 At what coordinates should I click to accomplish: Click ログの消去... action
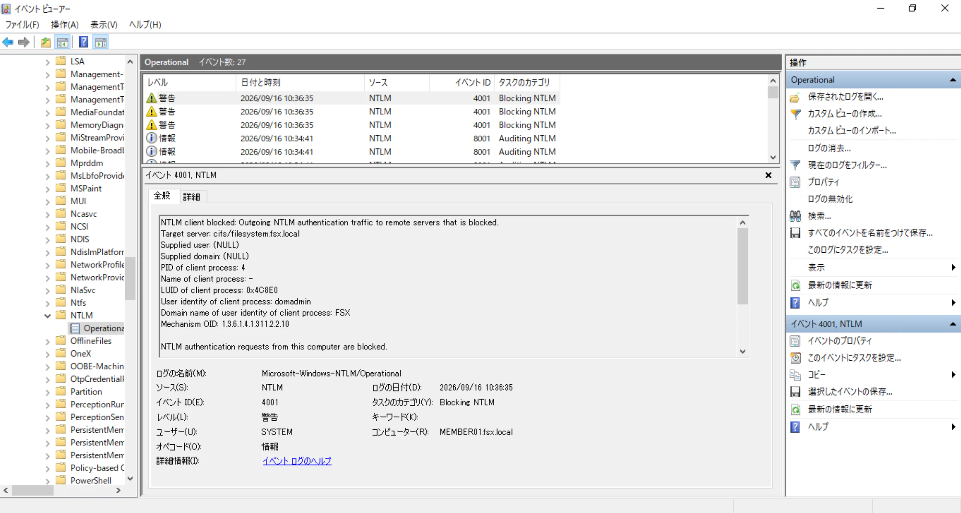[829, 148]
